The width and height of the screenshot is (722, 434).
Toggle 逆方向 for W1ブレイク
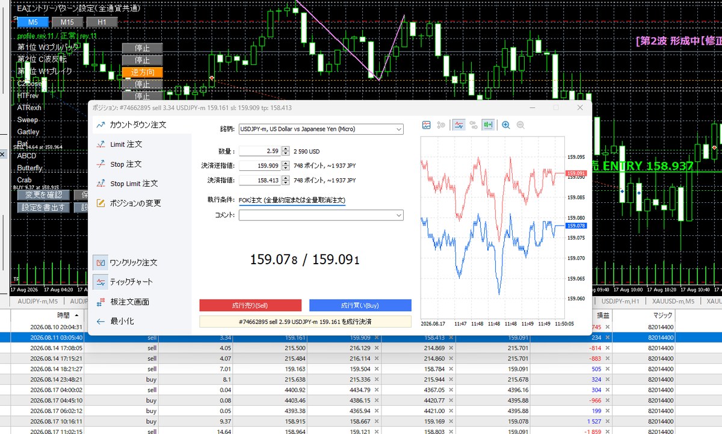(143, 72)
